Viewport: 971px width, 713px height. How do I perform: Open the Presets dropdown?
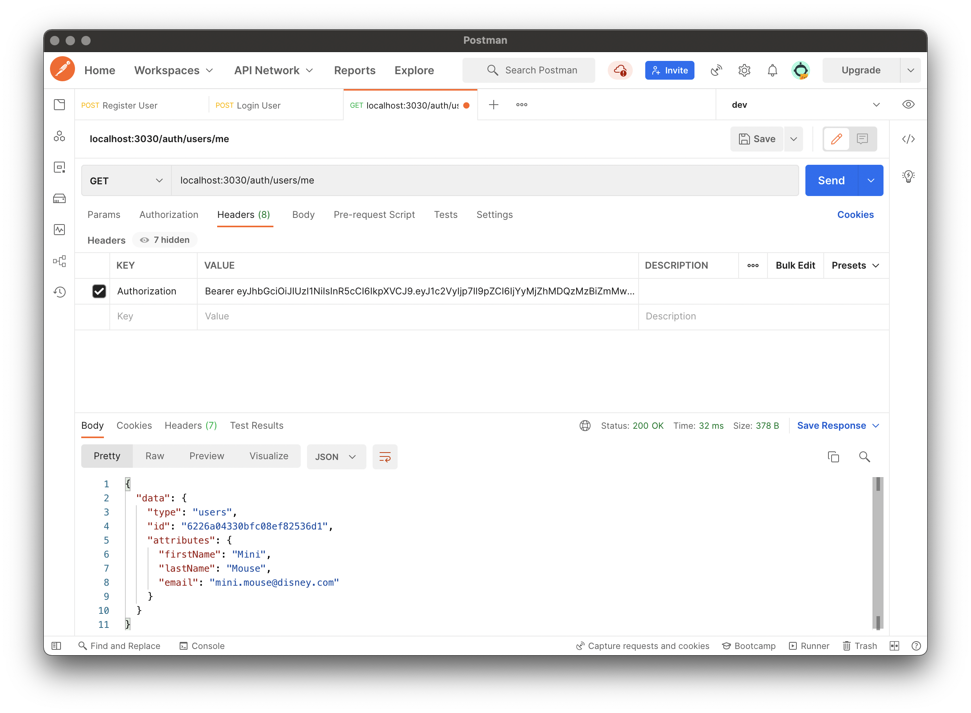[x=855, y=266]
